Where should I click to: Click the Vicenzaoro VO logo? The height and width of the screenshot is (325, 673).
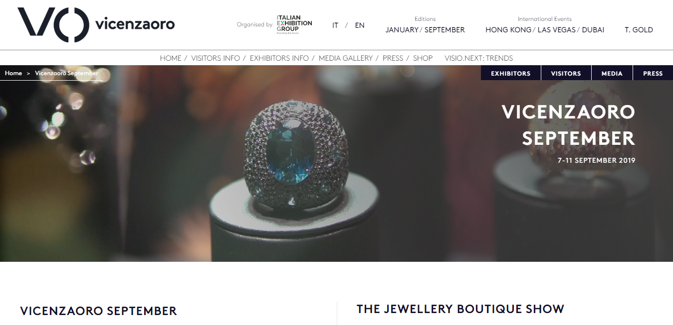[x=96, y=24]
